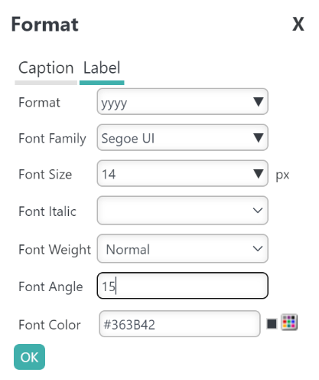The width and height of the screenshot is (319, 380).
Task: Click the font size 14 combo box
Action: tap(183, 174)
